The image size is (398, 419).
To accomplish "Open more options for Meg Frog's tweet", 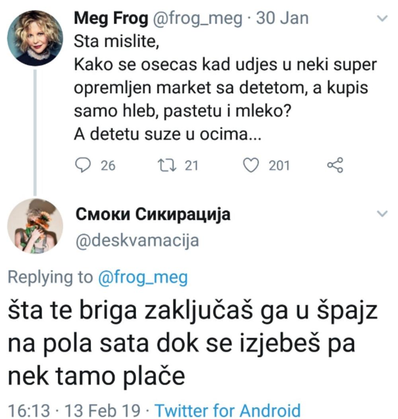I will pos(382,19).
